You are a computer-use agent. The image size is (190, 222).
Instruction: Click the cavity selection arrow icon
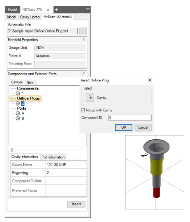(90, 97)
